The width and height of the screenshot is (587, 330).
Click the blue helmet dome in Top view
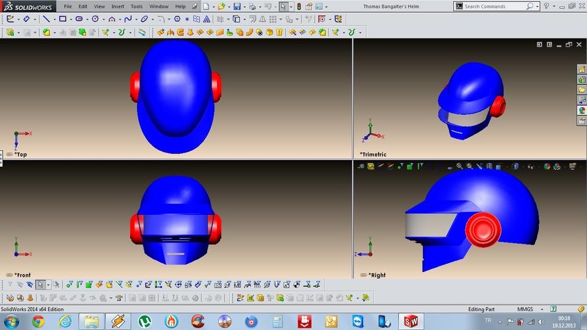click(175, 88)
